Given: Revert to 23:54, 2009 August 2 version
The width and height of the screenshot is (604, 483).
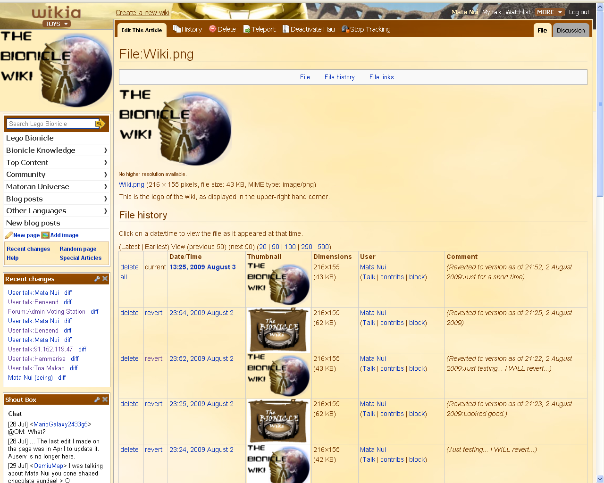Looking at the screenshot, I should coord(154,313).
